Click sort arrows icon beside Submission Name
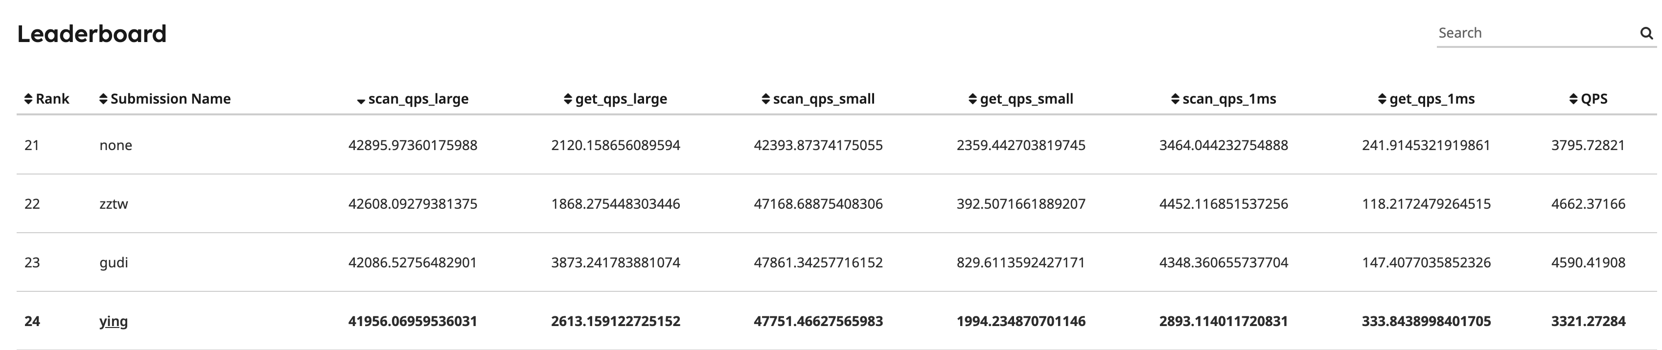 103,99
